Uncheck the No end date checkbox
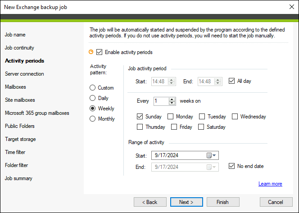 231,166
